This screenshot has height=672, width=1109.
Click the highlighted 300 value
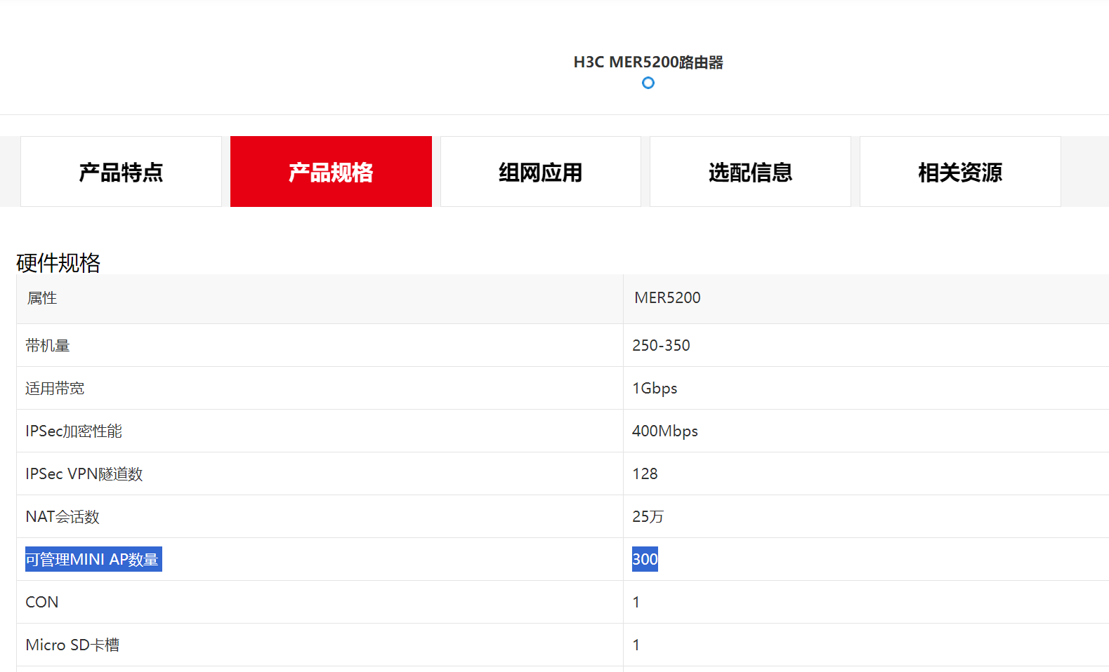click(x=645, y=559)
